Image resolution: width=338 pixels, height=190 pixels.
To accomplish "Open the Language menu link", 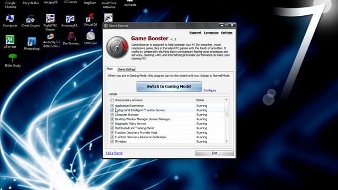I will tap(211, 33).
